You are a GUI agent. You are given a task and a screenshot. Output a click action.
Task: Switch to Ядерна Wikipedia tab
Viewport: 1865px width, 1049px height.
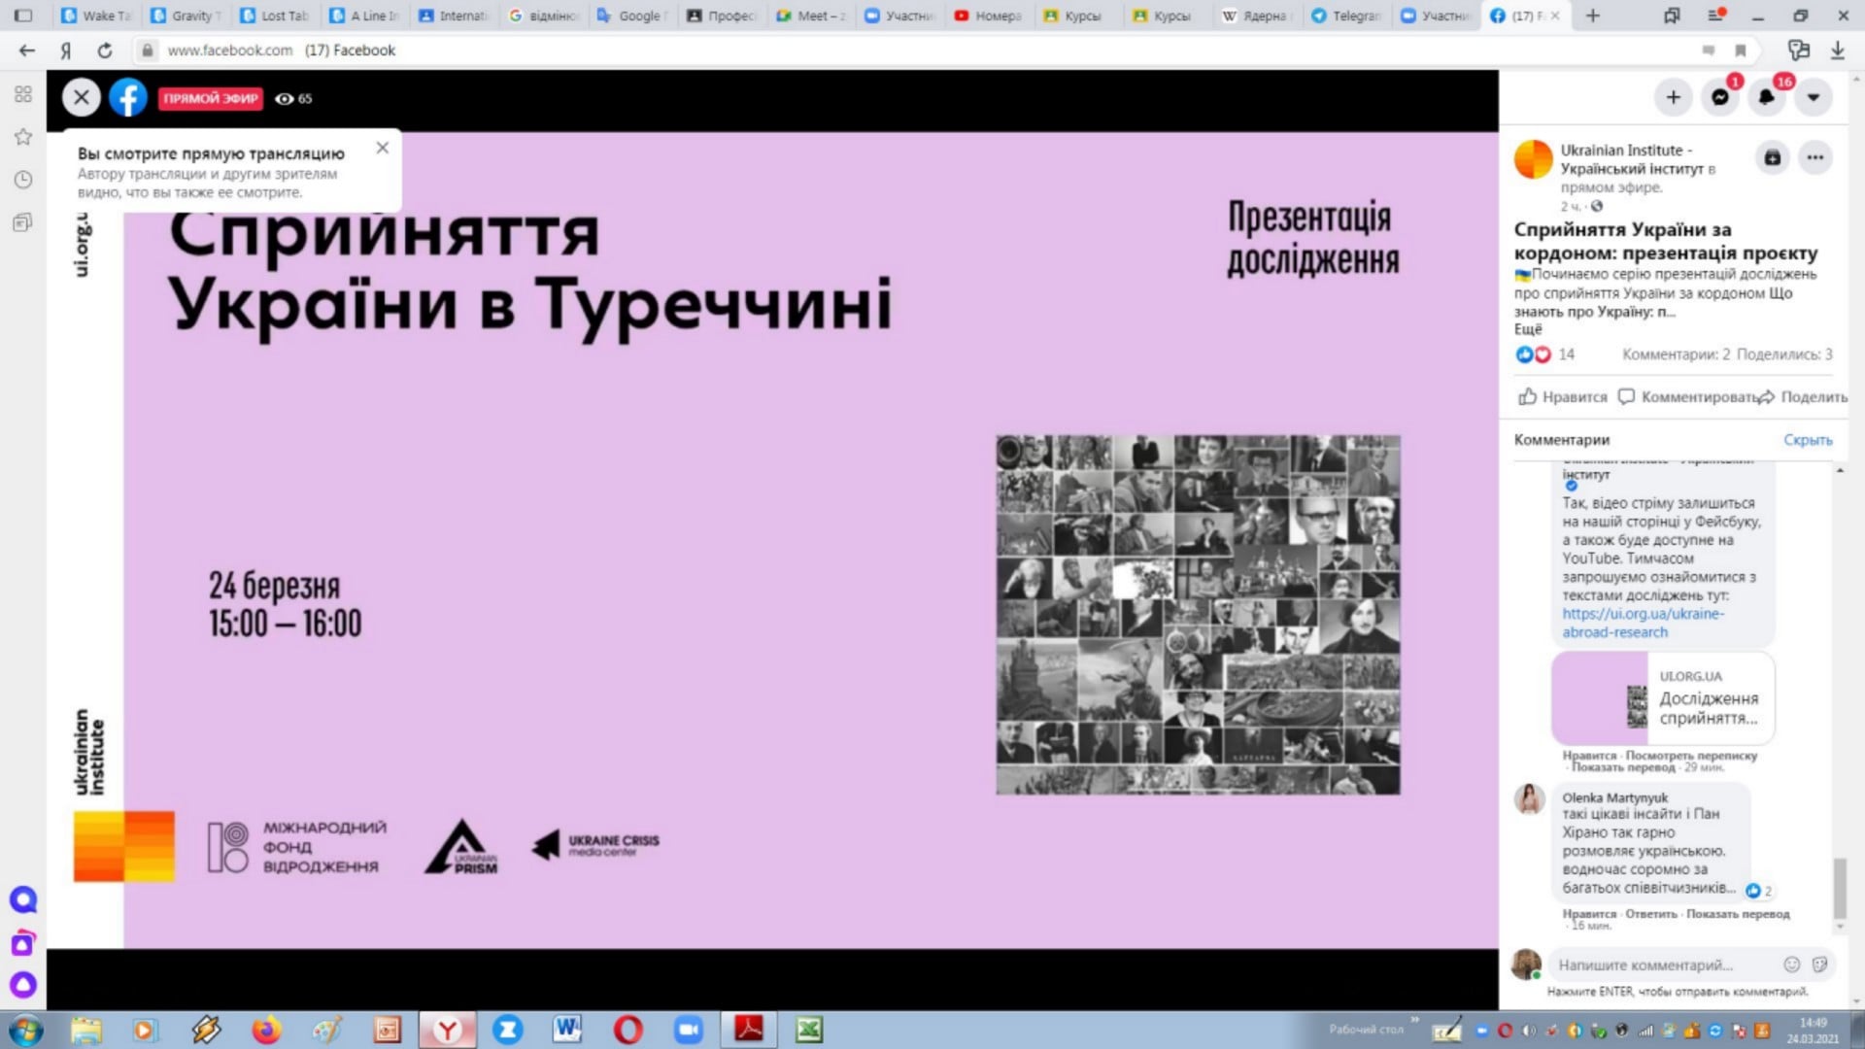click(1257, 16)
